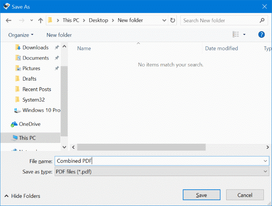Click horizontal scrollbar left arrow
This screenshot has width=272, height=206.
(x=73, y=147)
